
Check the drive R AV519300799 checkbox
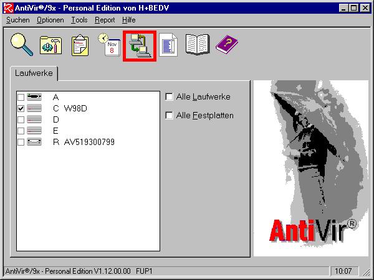point(21,142)
